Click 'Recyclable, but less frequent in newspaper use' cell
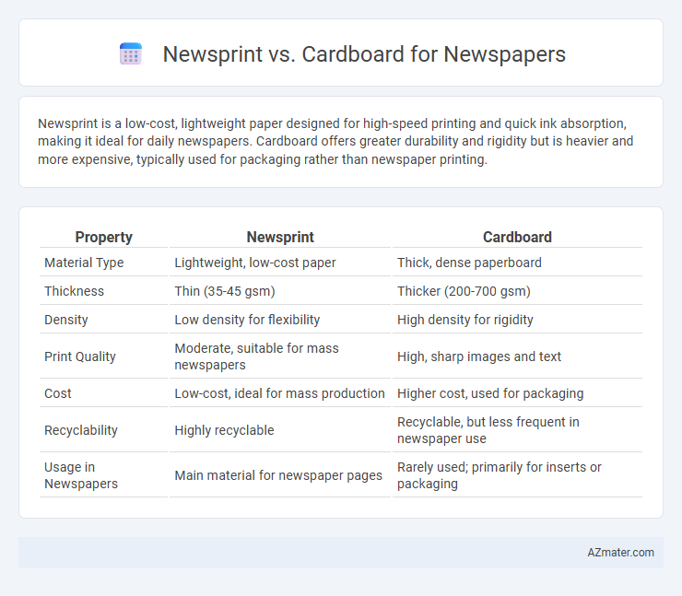The width and height of the screenshot is (682, 596). click(x=517, y=430)
